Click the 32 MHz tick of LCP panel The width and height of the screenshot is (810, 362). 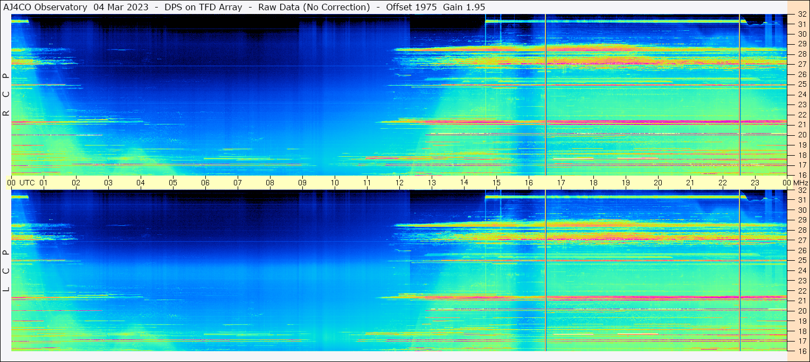802,190
